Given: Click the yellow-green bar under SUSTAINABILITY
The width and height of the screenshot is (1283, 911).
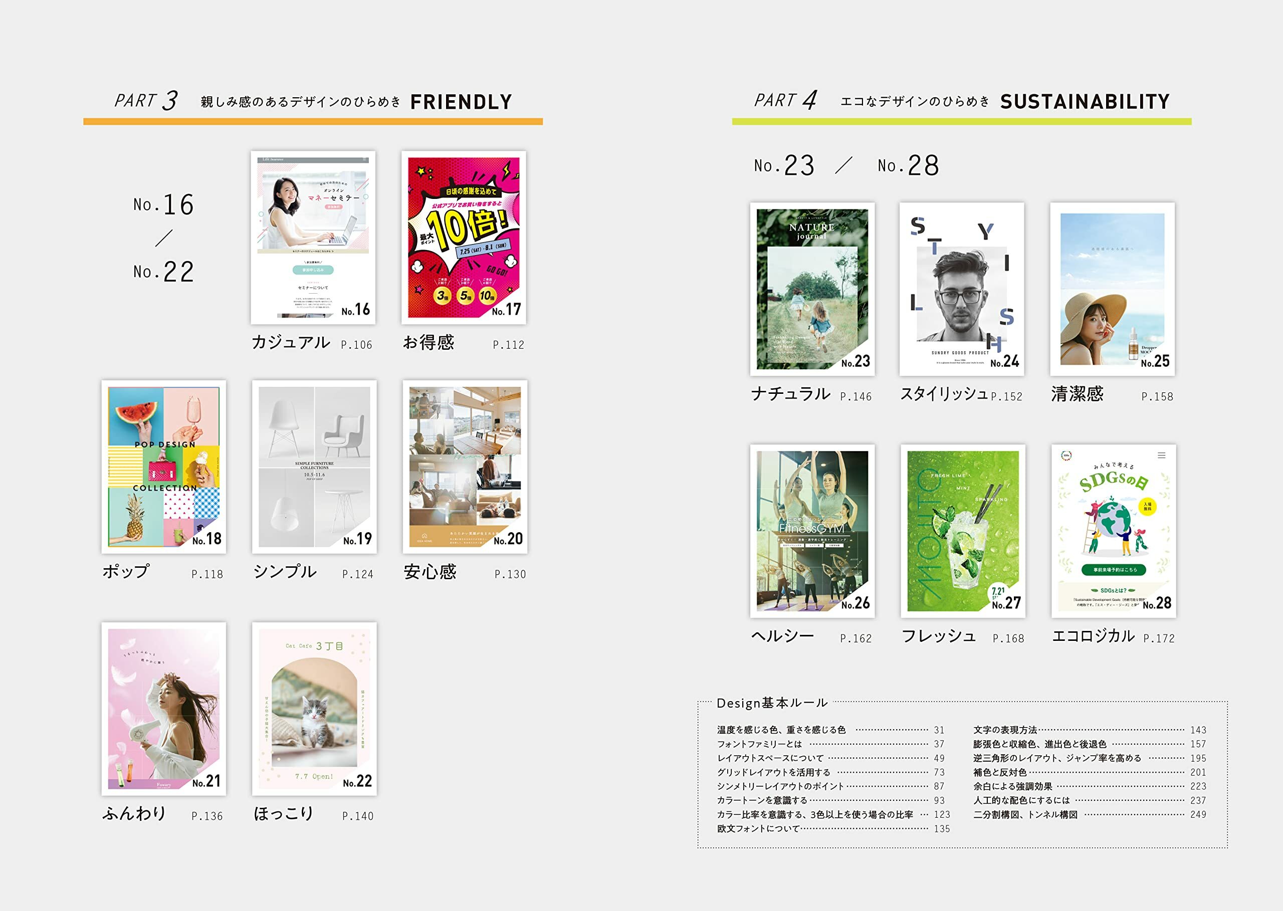Looking at the screenshot, I should 962,122.
